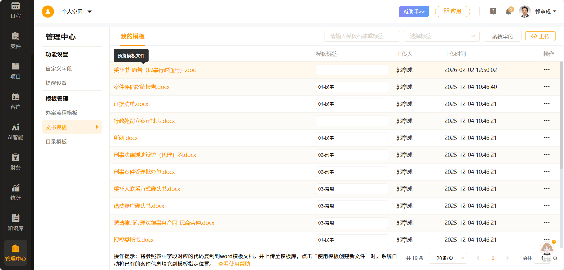The width and height of the screenshot is (564, 270).
Task: Click the help question mark icon
Action: (x=493, y=12)
